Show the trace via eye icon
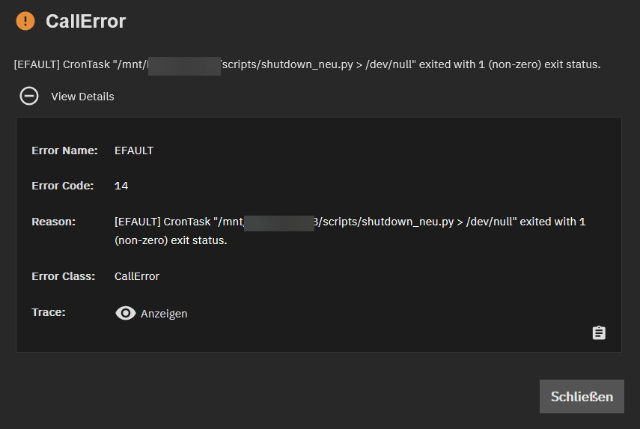This screenshot has width=640, height=429. tap(126, 314)
